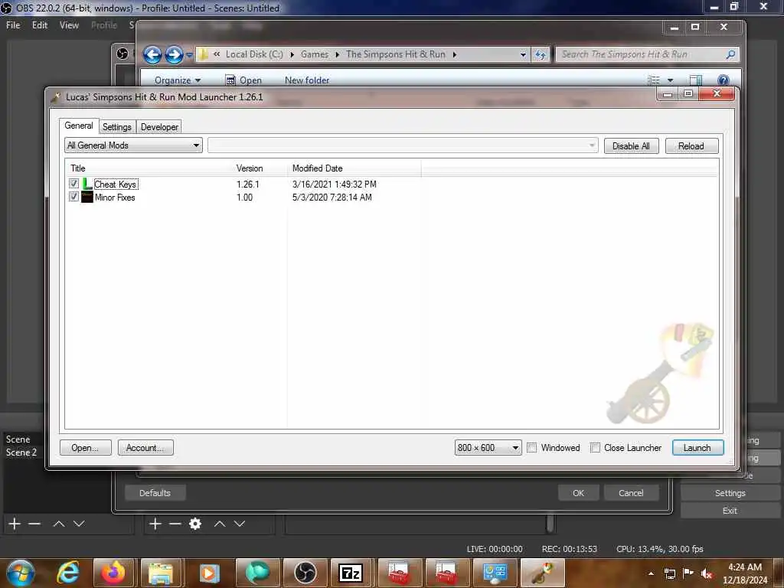Open 7-Zip taskbar icon

pyautogui.click(x=351, y=573)
